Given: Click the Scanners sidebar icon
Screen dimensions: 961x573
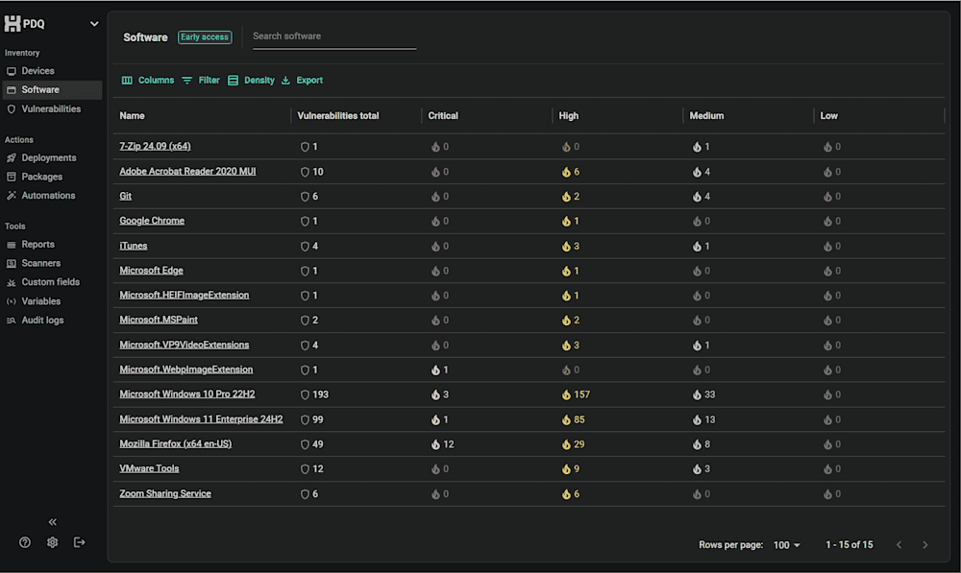Looking at the screenshot, I should point(11,264).
